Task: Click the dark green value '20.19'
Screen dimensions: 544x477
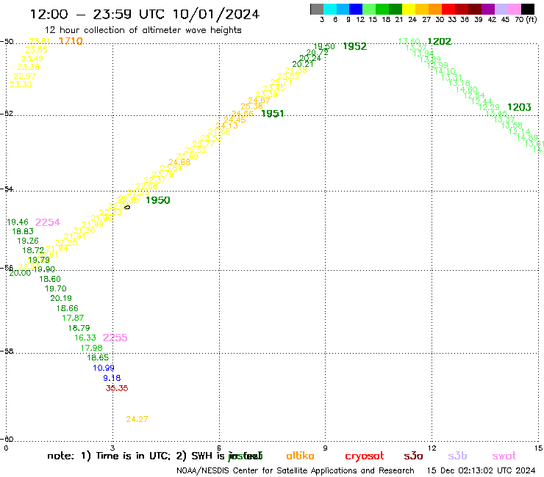Action: (61, 298)
